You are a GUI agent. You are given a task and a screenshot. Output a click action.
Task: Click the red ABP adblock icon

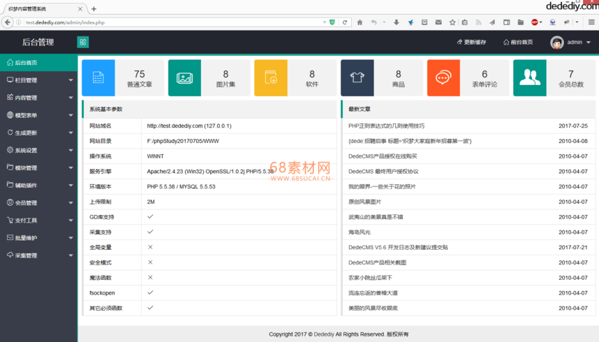535,22
